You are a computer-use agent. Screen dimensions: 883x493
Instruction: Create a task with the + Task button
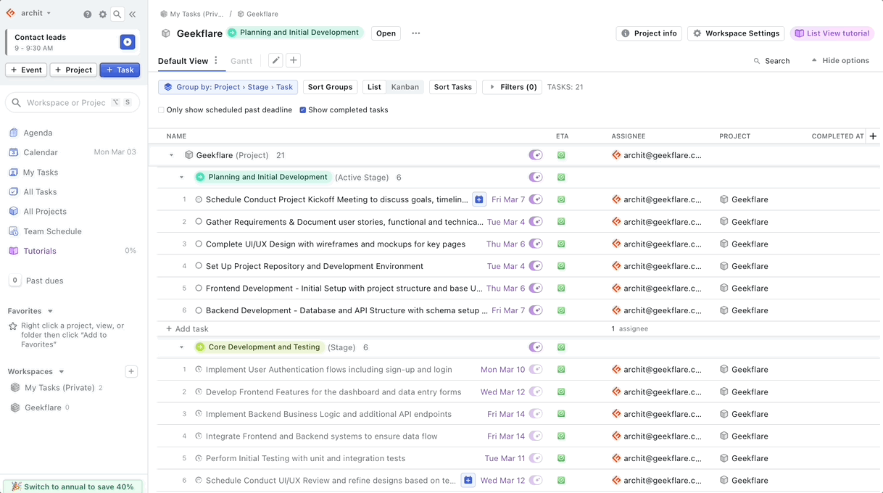(x=119, y=70)
